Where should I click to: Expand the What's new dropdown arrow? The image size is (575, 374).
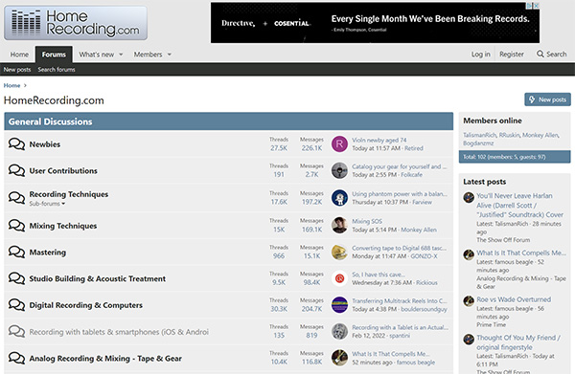(121, 55)
